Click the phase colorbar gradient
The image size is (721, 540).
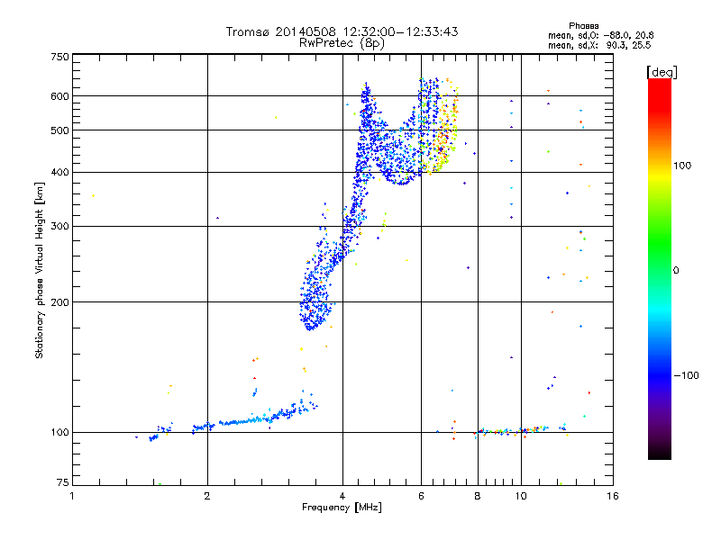[660, 268]
